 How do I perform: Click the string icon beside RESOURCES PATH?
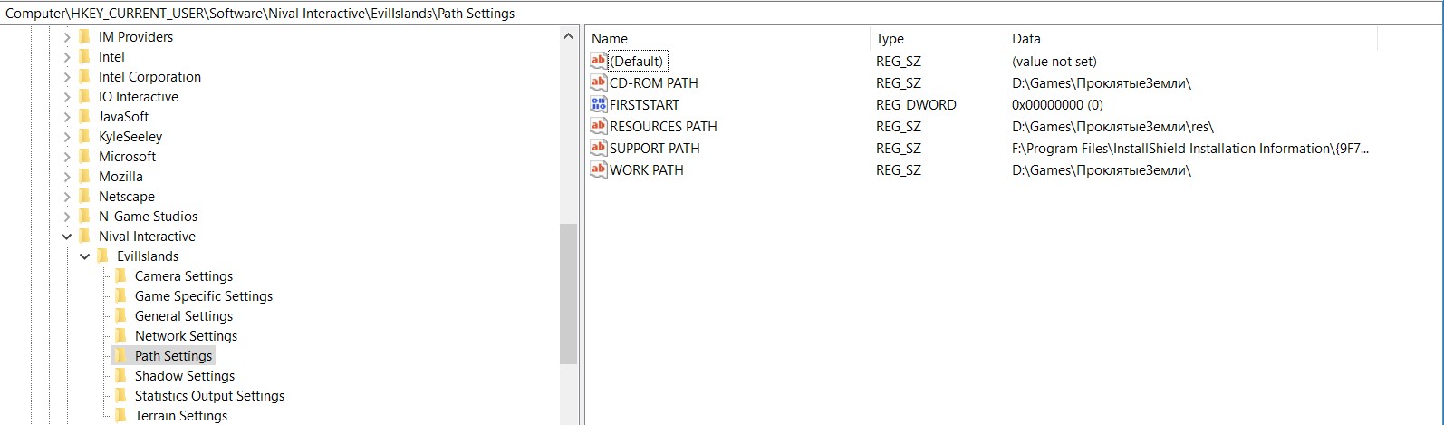(598, 126)
